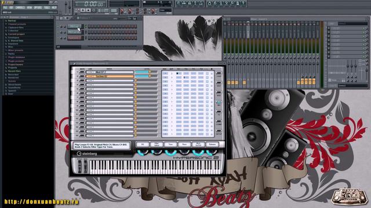
Task: Tick slot 1 checkbox in MIDI panel
Action: pyautogui.click(x=207, y=73)
